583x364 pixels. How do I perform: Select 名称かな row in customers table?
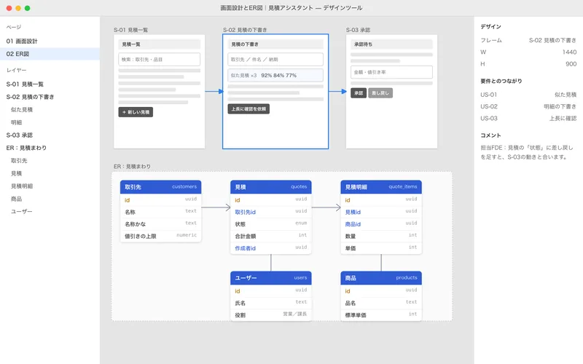click(x=160, y=224)
